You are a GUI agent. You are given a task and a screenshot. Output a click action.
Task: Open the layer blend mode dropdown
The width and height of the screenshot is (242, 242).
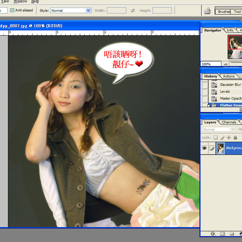(218, 130)
